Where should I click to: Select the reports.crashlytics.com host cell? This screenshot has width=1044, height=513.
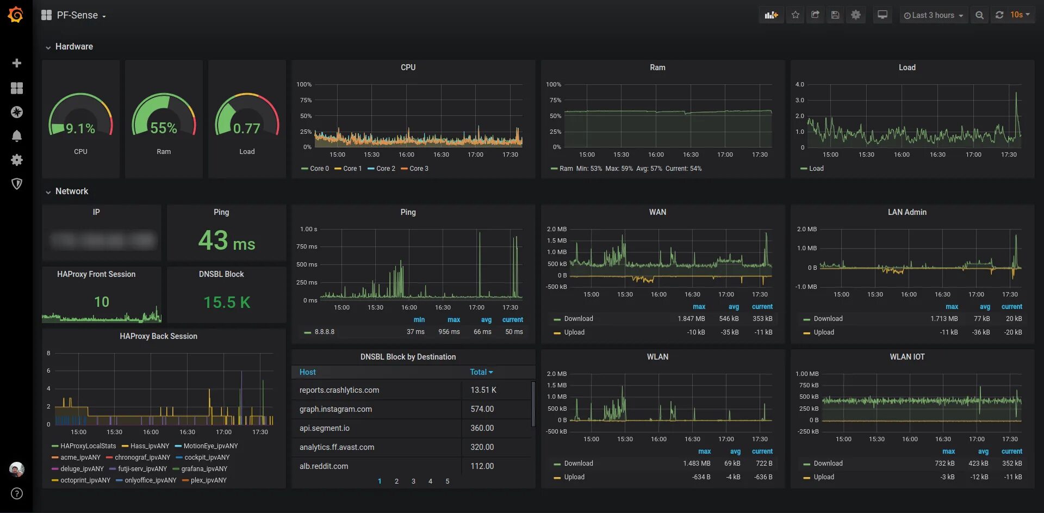point(377,390)
